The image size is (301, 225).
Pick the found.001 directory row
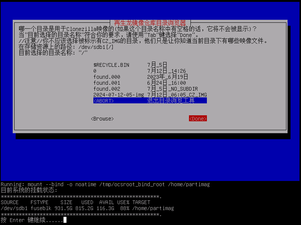107,83
